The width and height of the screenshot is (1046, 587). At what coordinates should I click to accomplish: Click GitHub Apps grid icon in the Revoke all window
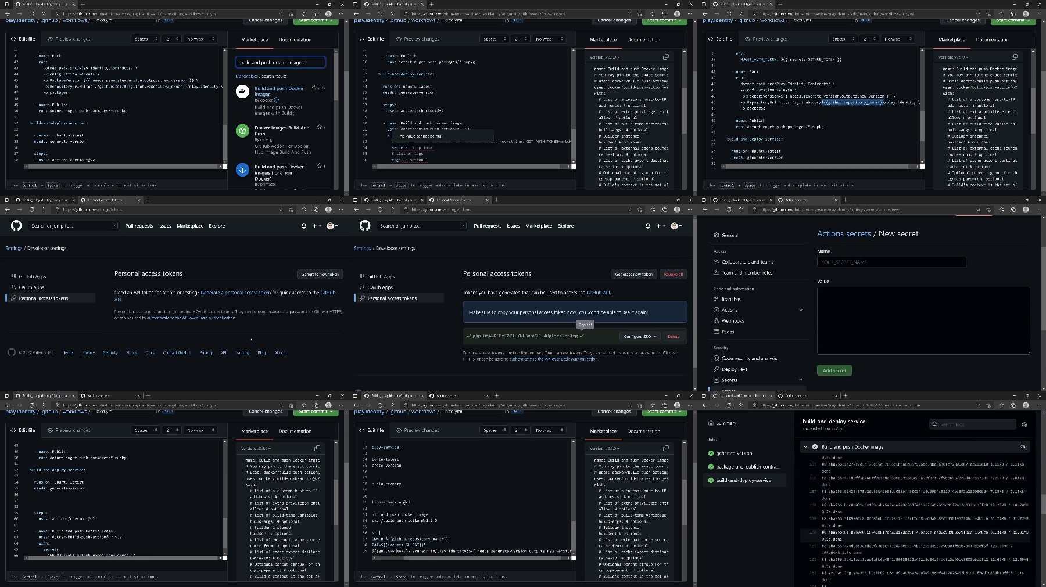(x=362, y=276)
